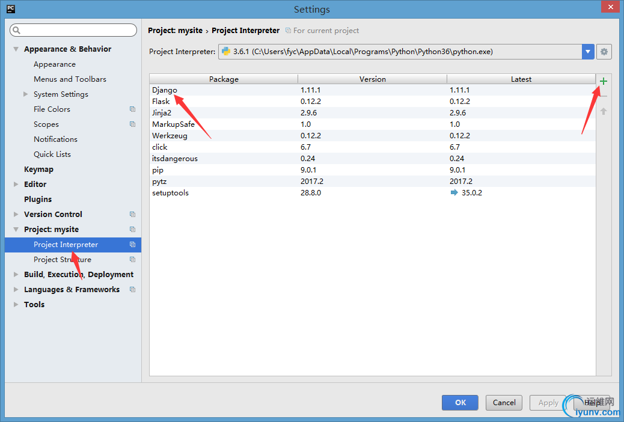Open the Project Interpreter dropdown arrow
The width and height of the screenshot is (624, 422).
(x=588, y=52)
